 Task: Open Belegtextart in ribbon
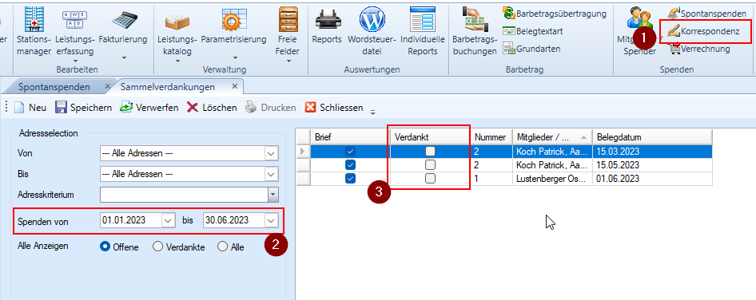point(533,31)
